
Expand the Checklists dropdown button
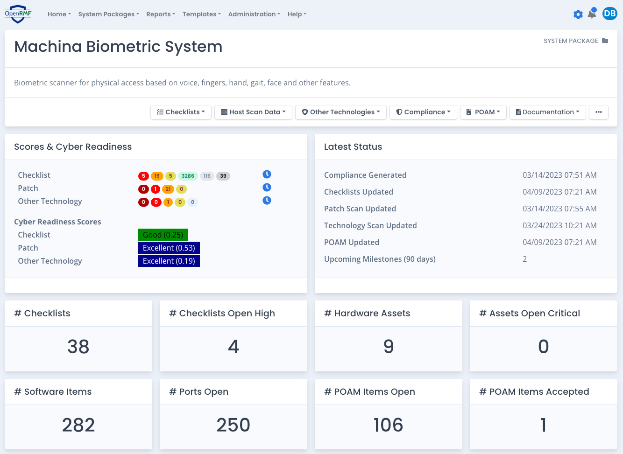(181, 112)
